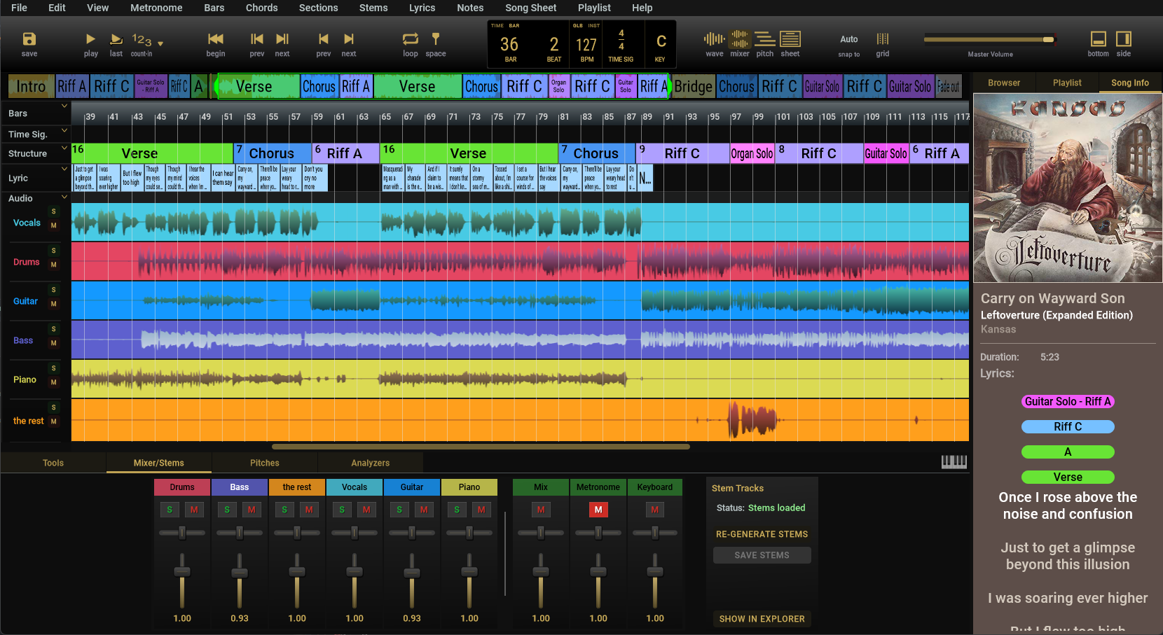This screenshot has width=1163, height=635.
Task: Open the BPM tempo display
Action: tap(586, 46)
